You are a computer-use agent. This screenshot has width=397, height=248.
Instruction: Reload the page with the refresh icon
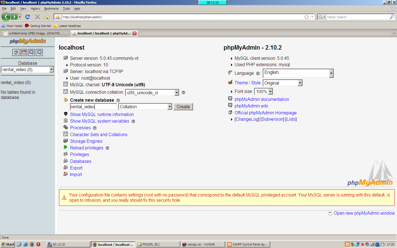tap(28, 17)
